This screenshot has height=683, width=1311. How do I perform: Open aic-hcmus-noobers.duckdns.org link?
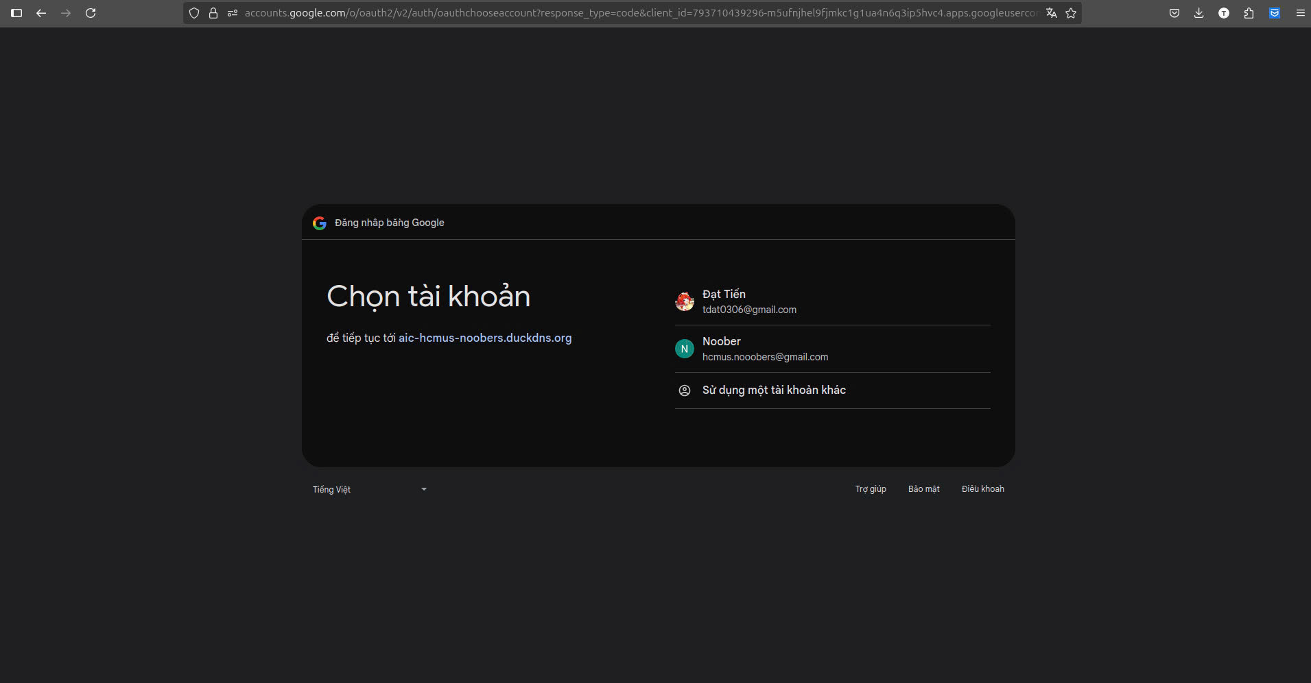click(485, 338)
